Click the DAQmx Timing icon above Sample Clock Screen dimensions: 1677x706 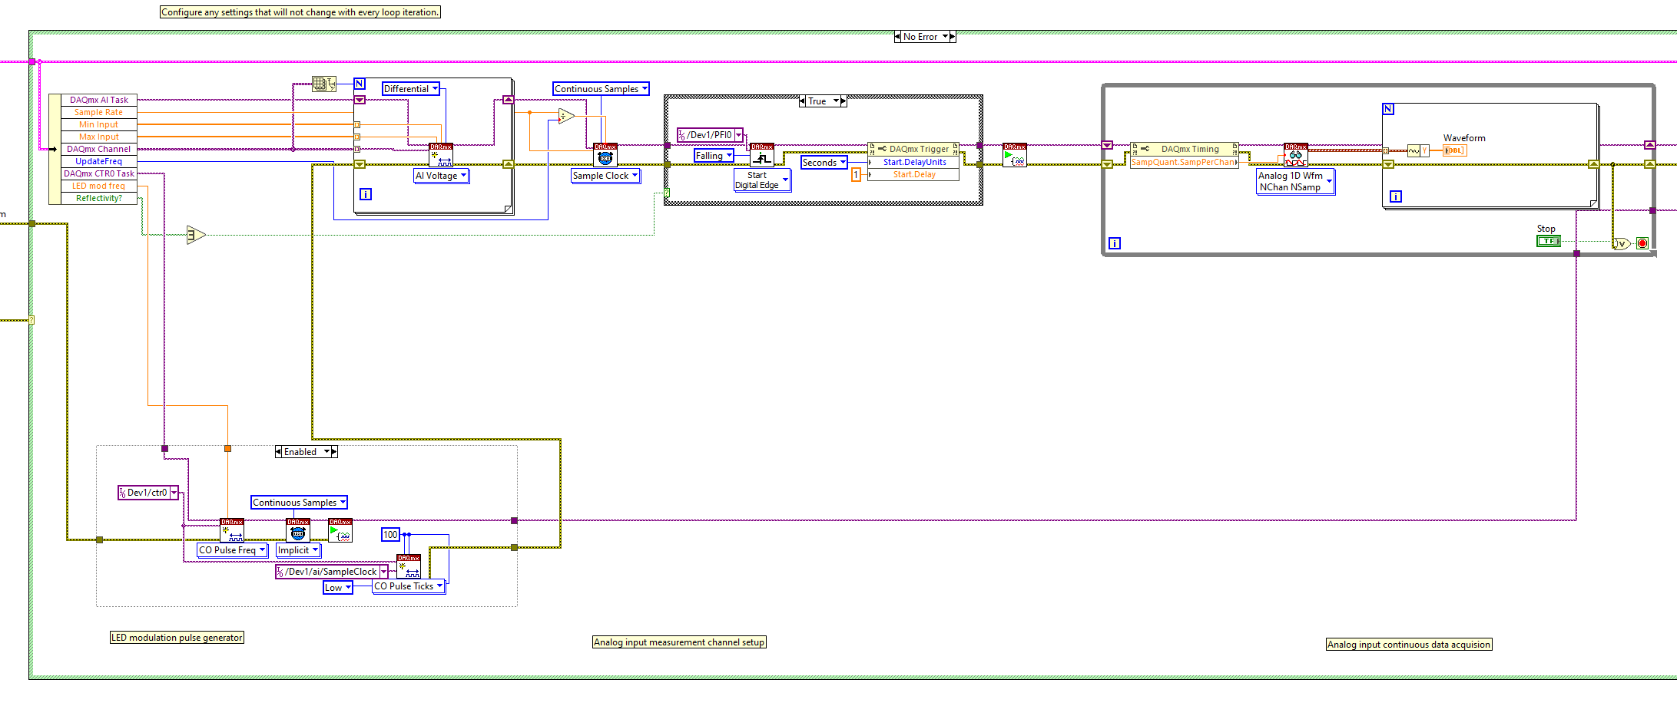click(x=605, y=157)
